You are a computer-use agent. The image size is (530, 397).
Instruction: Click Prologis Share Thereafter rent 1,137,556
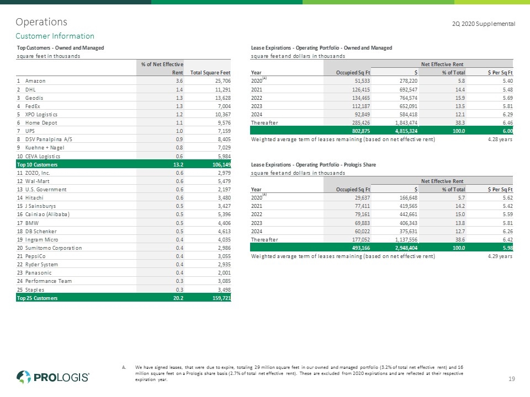[x=406, y=240]
